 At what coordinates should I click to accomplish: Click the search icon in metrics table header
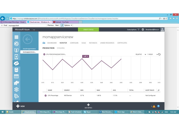coord(159,90)
